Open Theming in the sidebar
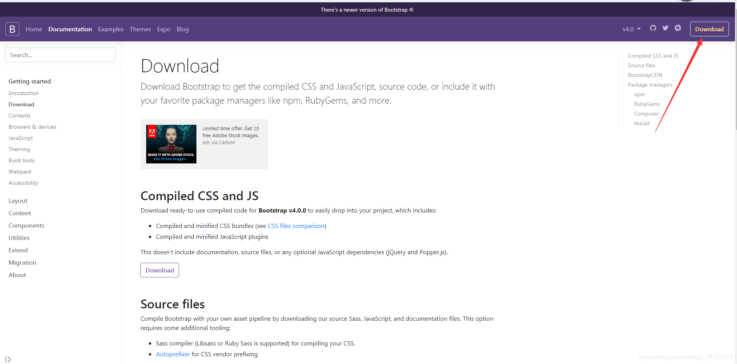Screen dimensions: 737x364 point(19,149)
